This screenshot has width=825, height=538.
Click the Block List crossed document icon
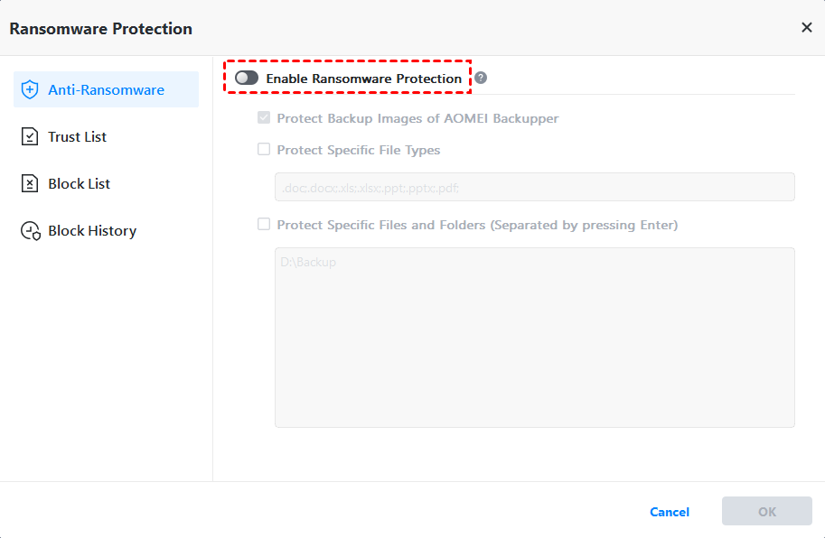pos(30,183)
